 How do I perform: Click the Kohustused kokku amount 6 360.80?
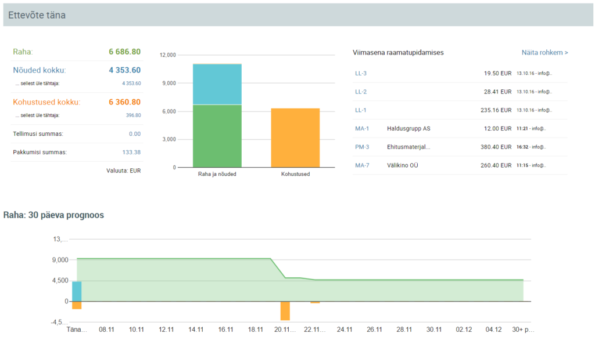[124, 102]
